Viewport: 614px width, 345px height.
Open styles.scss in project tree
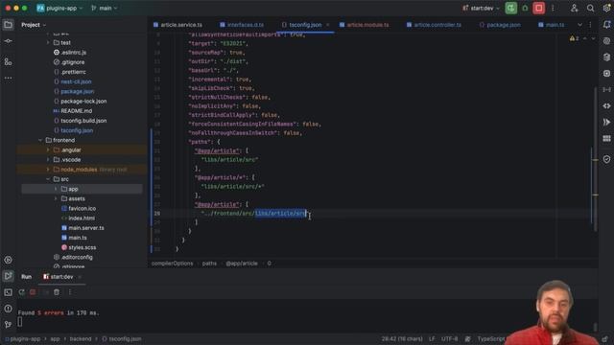coord(82,247)
